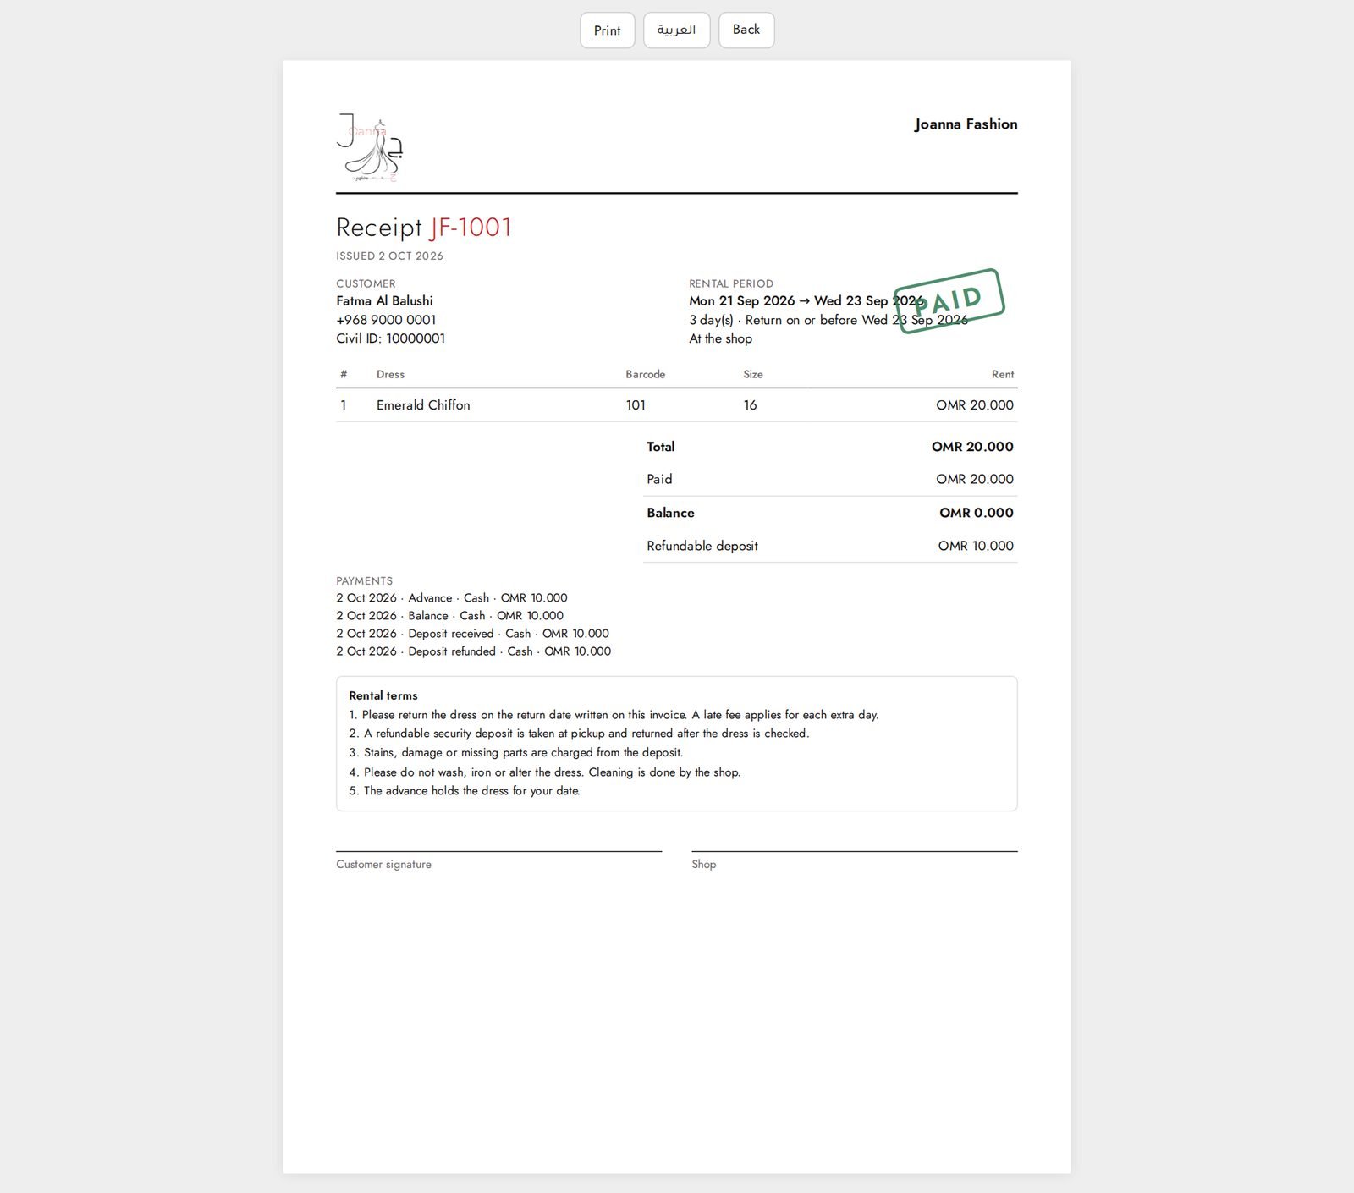The height and width of the screenshot is (1193, 1354).
Task: Switch receipt language to العربية
Action: click(676, 30)
